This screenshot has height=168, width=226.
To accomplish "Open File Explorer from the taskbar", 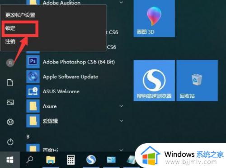I will click(51, 160).
